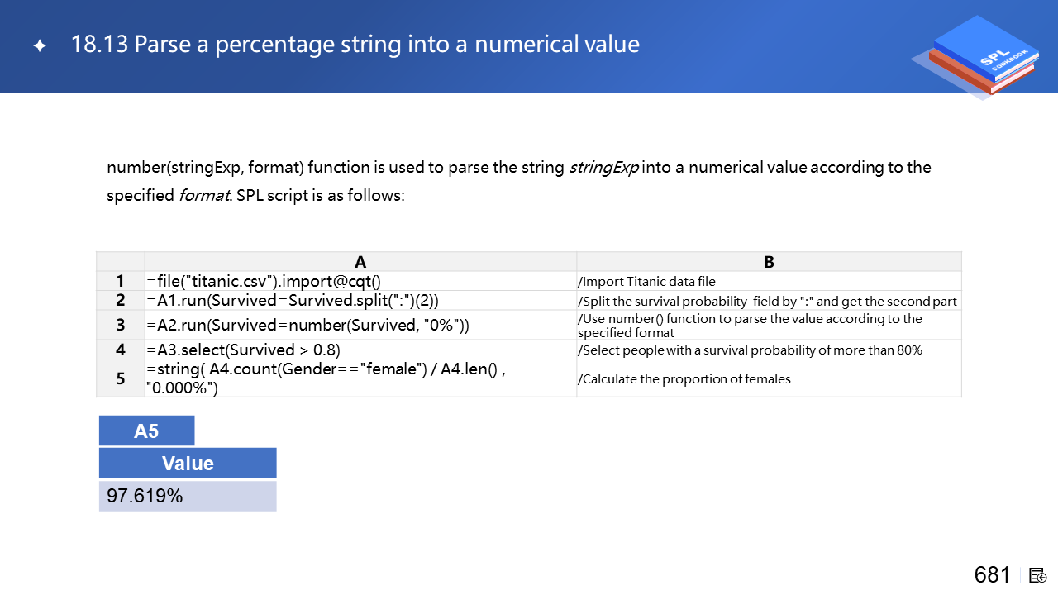Image resolution: width=1058 pixels, height=595 pixels.
Task: Select the column B header
Action: [769, 262]
